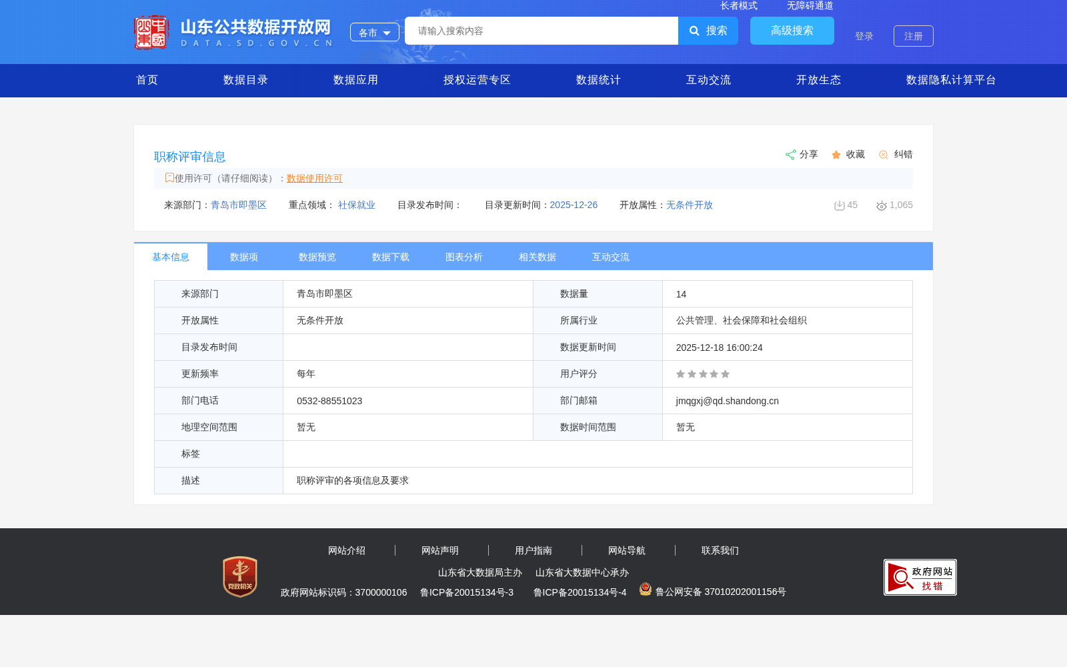Open 数据目录 in navigation bar
Screen dimensions: 1067x667
click(x=246, y=80)
